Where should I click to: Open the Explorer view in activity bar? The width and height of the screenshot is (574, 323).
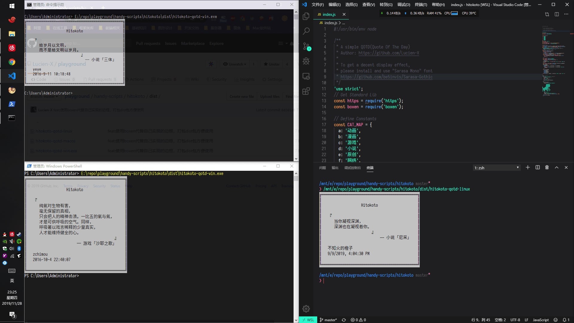306,16
